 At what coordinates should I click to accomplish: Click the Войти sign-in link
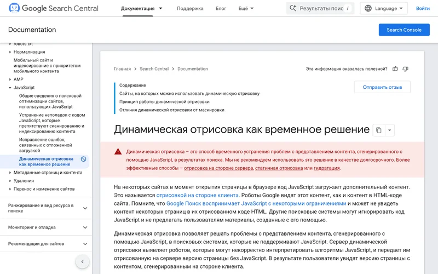pyautogui.click(x=423, y=8)
